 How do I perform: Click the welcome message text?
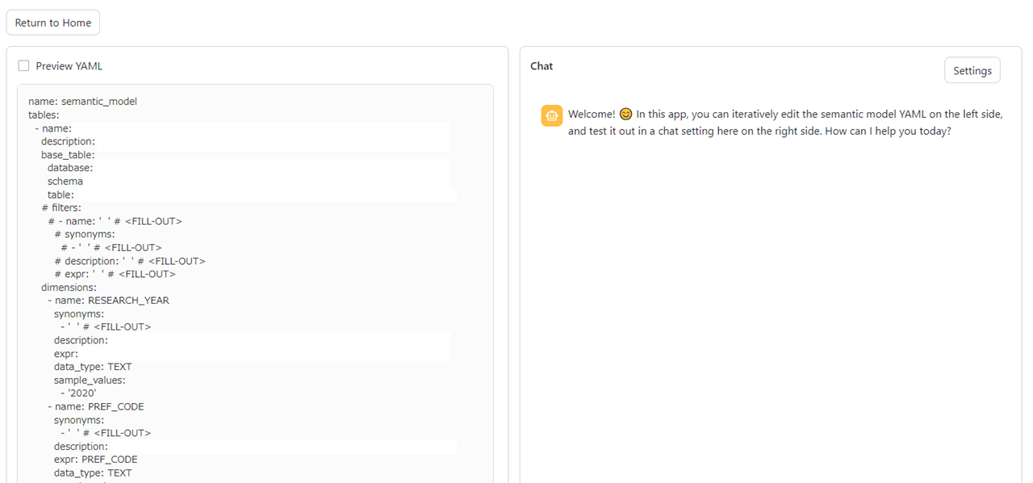click(x=785, y=123)
